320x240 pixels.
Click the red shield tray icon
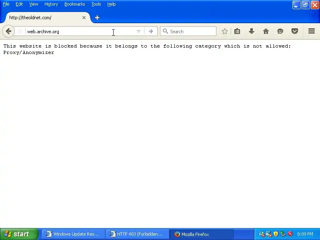pyautogui.click(x=290, y=234)
